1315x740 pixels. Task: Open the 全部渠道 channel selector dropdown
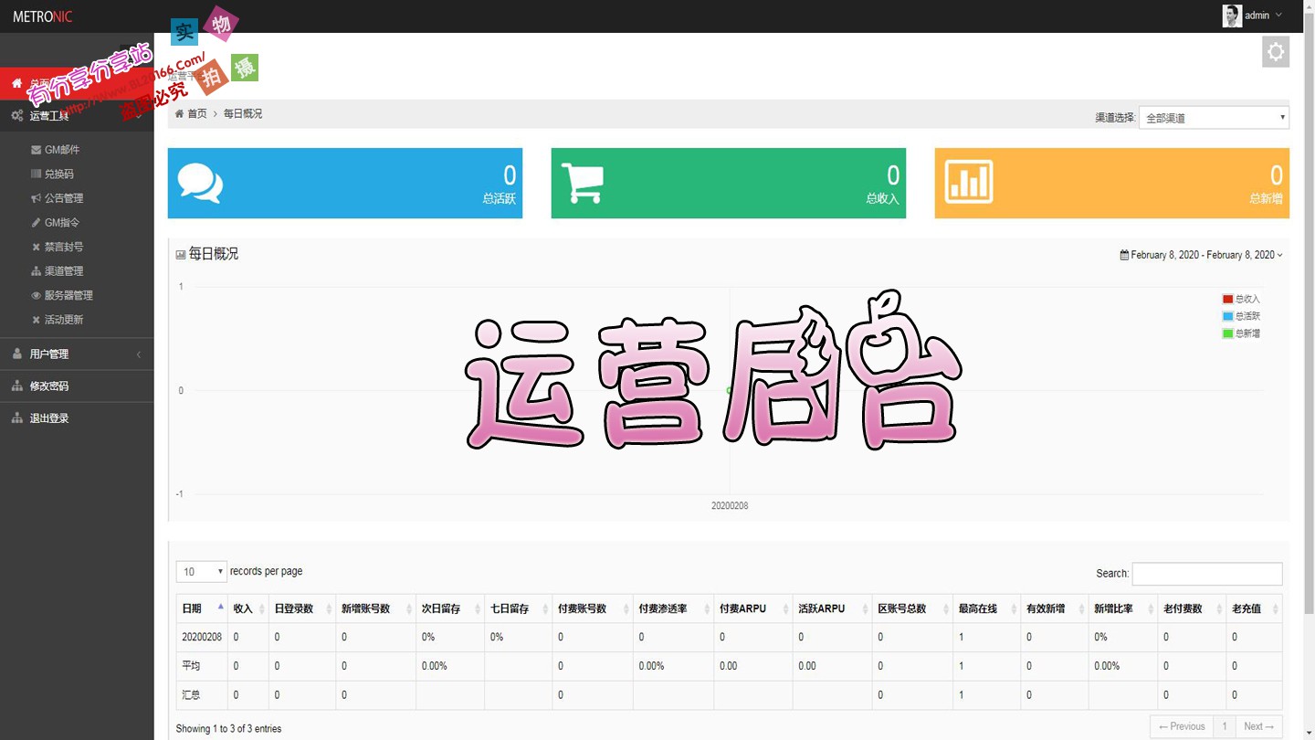coord(1213,117)
